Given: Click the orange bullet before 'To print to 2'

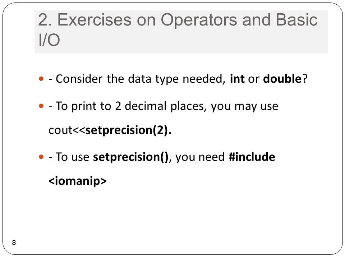Looking at the screenshot, I should click(x=41, y=106).
